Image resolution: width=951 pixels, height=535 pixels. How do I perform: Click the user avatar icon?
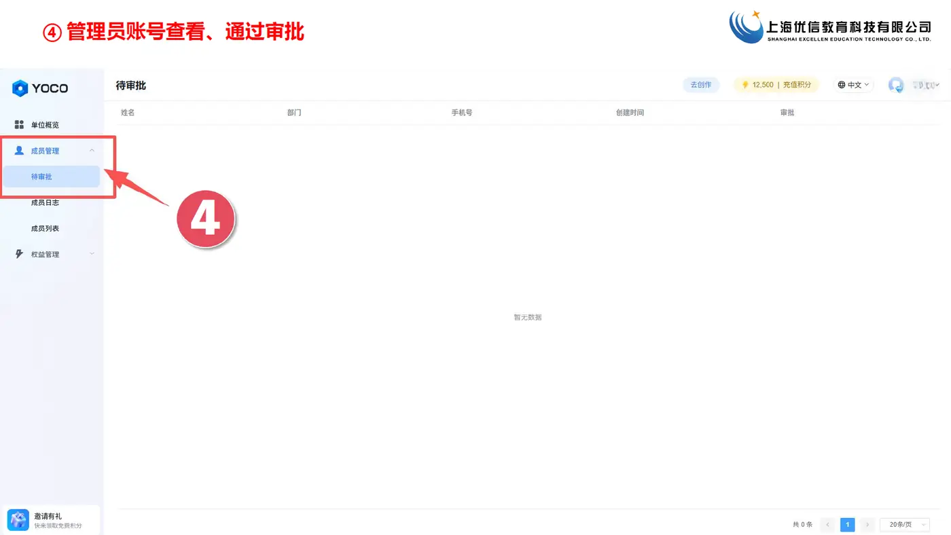click(896, 85)
